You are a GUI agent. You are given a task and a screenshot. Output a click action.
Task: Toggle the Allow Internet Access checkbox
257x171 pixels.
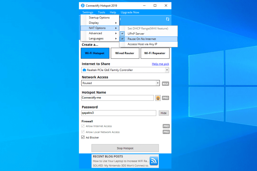tap(83, 126)
